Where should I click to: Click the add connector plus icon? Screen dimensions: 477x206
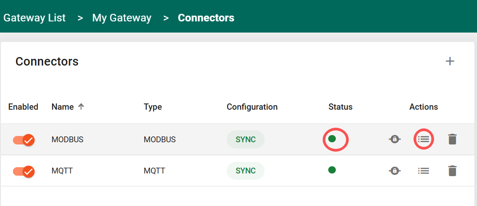[x=450, y=62]
